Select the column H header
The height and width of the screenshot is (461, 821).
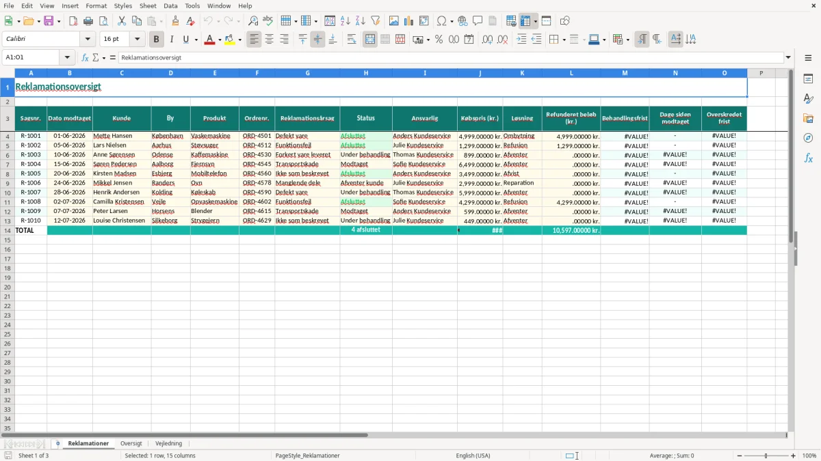coord(366,73)
